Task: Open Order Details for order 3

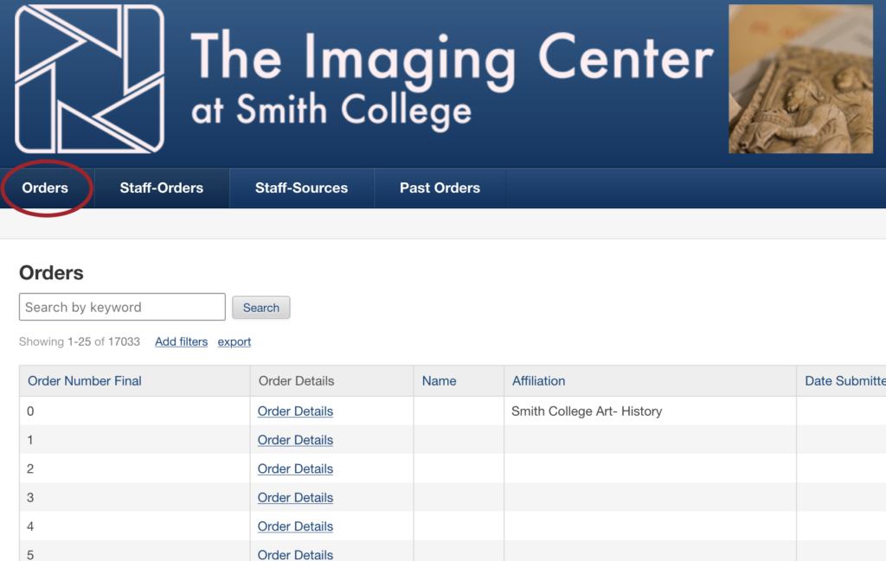Action: [296, 498]
